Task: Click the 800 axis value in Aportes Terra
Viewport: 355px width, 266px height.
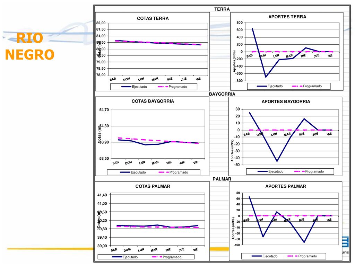Action: (x=240, y=23)
